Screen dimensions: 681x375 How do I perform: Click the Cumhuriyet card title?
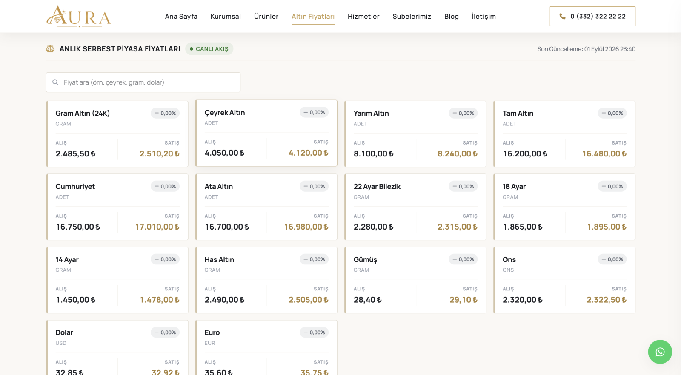coord(75,186)
